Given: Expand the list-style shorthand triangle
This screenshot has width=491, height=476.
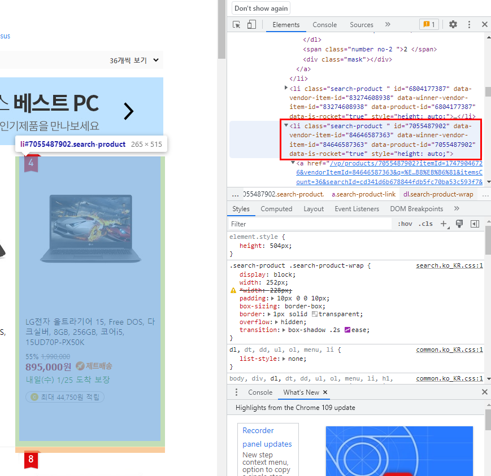Looking at the screenshot, I should pos(284,359).
